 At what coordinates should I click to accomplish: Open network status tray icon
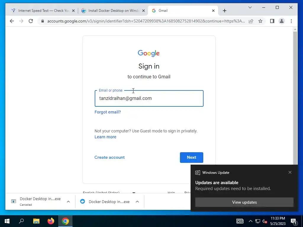258,221
